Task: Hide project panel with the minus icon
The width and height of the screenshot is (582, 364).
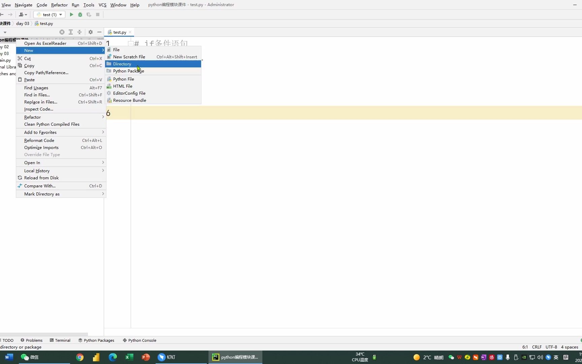Action: pyautogui.click(x=99, y=32)
